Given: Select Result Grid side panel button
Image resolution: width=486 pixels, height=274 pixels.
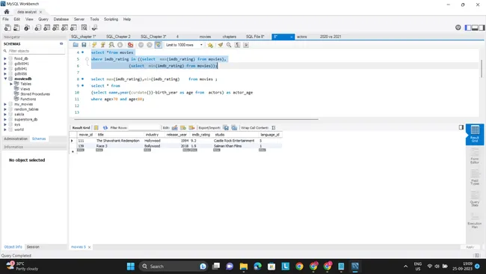Looking at the screenshot, I should pos(475,134).
